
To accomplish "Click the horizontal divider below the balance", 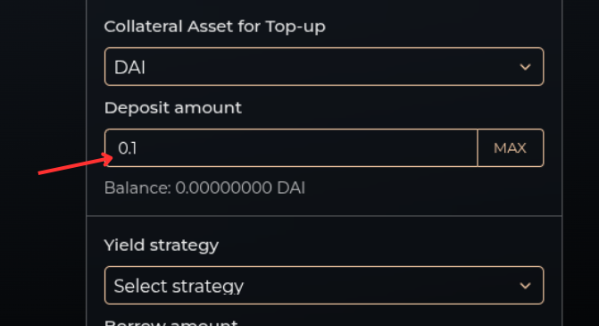I will tap(324, 216).
